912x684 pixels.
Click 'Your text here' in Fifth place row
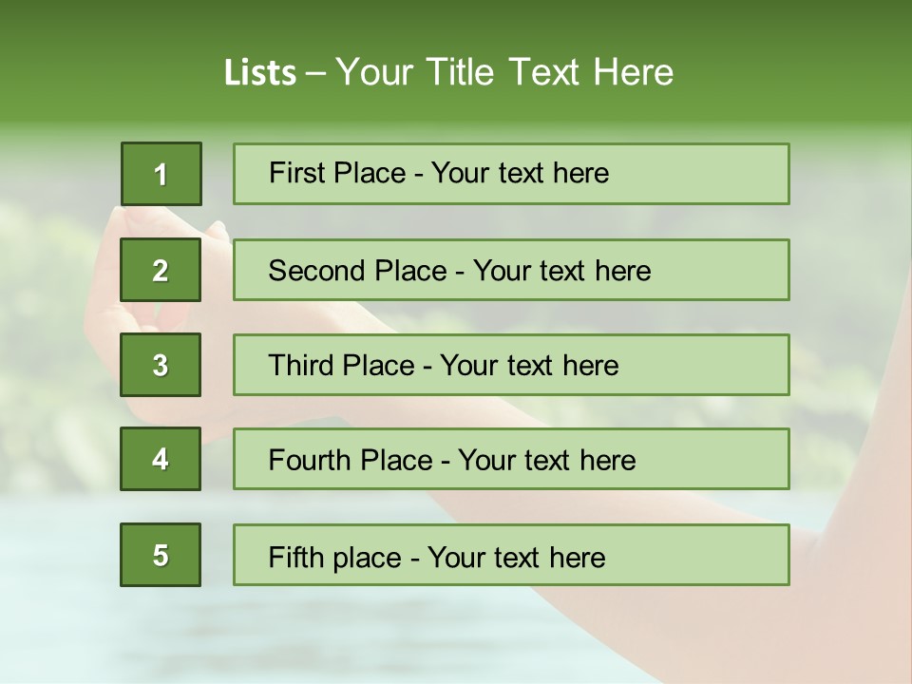pyautogui.click(x=517, y=558)
